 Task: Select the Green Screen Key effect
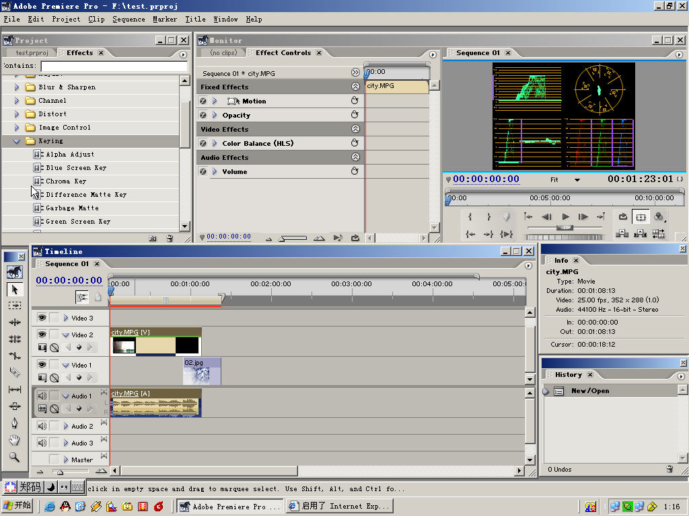[x=78, y=222]
